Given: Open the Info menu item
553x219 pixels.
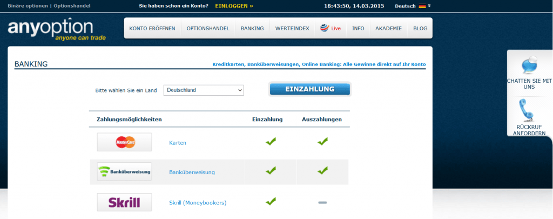Looking at the screenshot, I should (x=358, y=28).
